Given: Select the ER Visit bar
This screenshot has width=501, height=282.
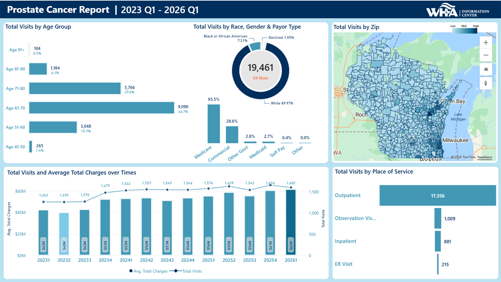Looking at the screenshot, I should tap(438, 264).
